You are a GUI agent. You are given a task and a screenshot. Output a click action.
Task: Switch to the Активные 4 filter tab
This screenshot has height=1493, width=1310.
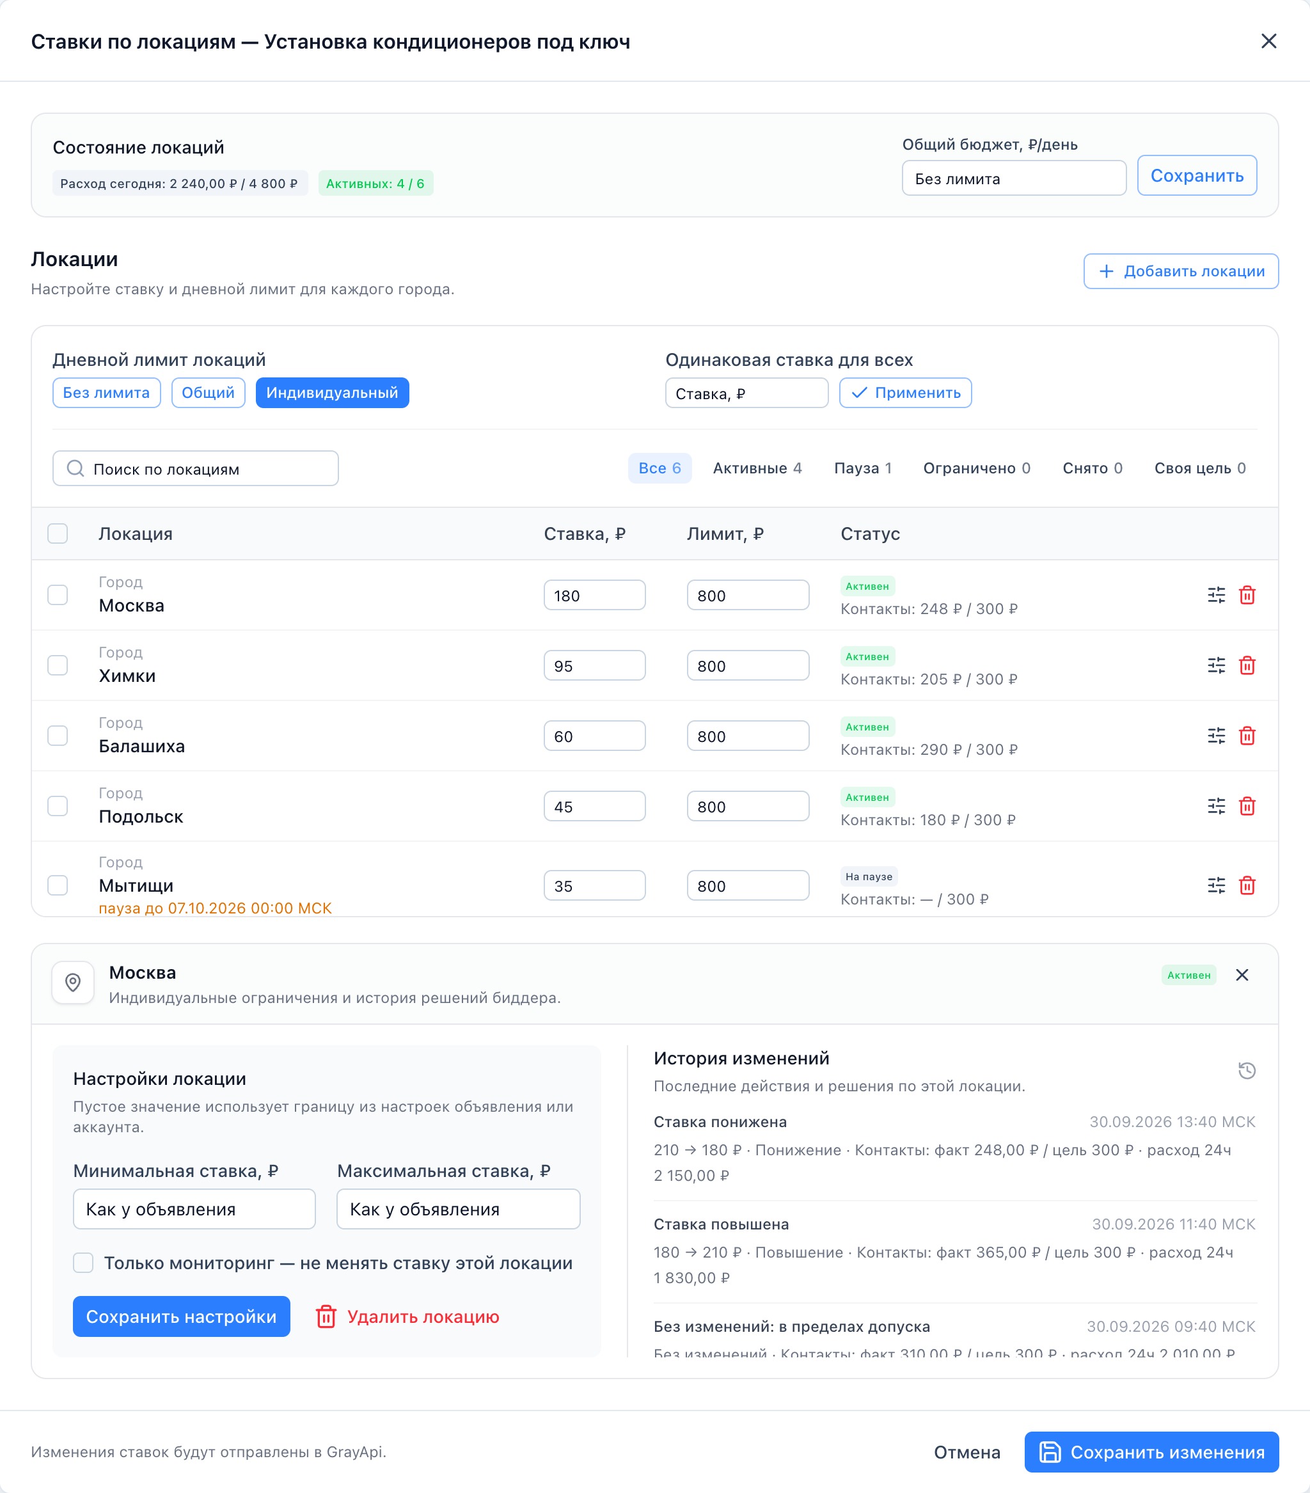[x=757, y=468]
